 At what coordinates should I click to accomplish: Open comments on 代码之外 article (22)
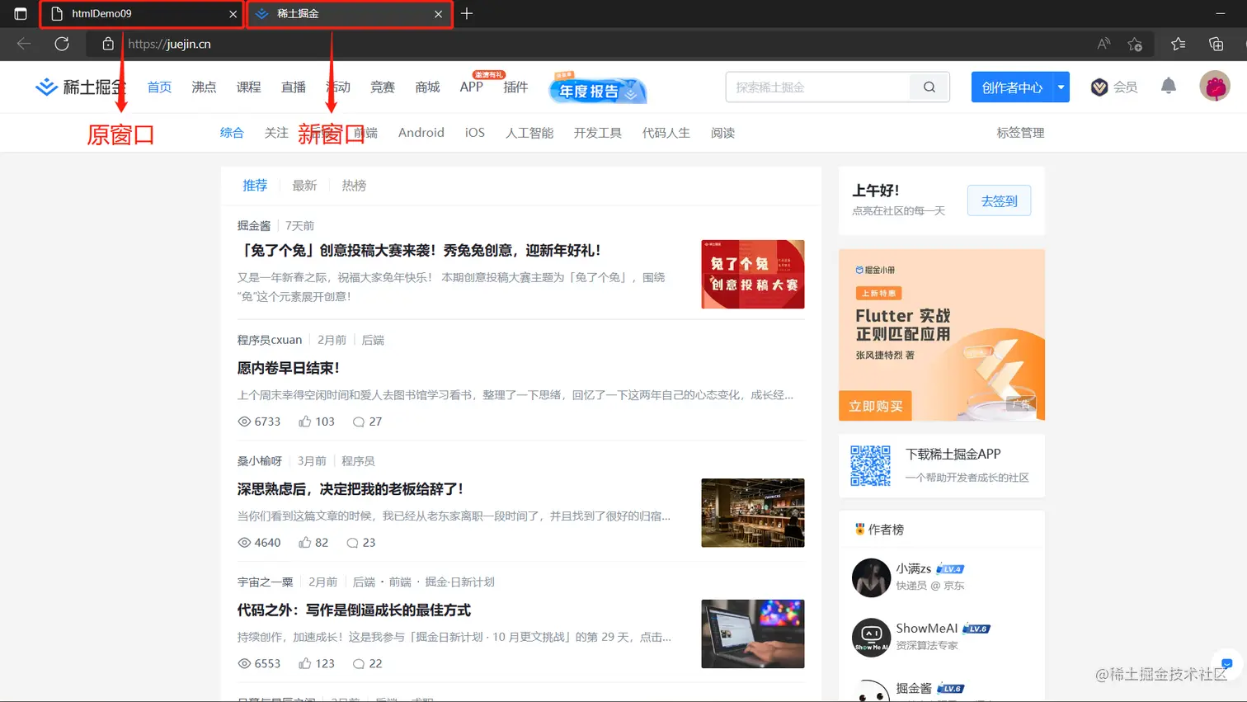pyautogui.click(x=367, y=663)
